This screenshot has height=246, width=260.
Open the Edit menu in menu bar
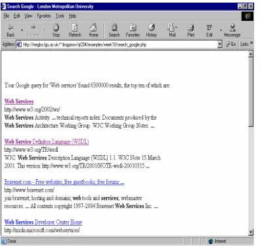pyautogui.click(x=17, y=16)
